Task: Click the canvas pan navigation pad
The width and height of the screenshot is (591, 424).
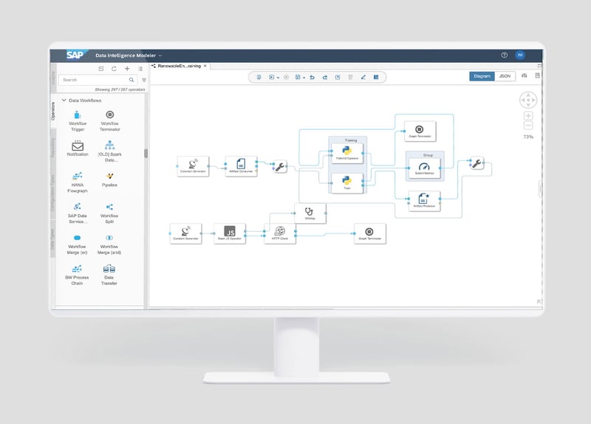Action: point(528,100)
